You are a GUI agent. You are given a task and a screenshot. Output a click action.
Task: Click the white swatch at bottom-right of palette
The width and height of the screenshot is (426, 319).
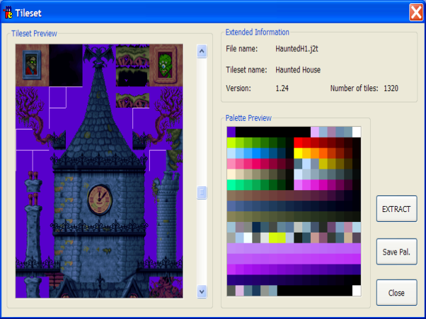[x=357, y=290]
